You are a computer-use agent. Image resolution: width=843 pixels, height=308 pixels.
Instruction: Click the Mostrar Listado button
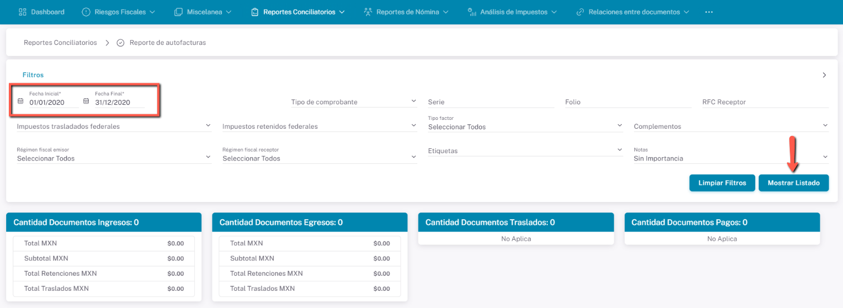click(793, 183)
